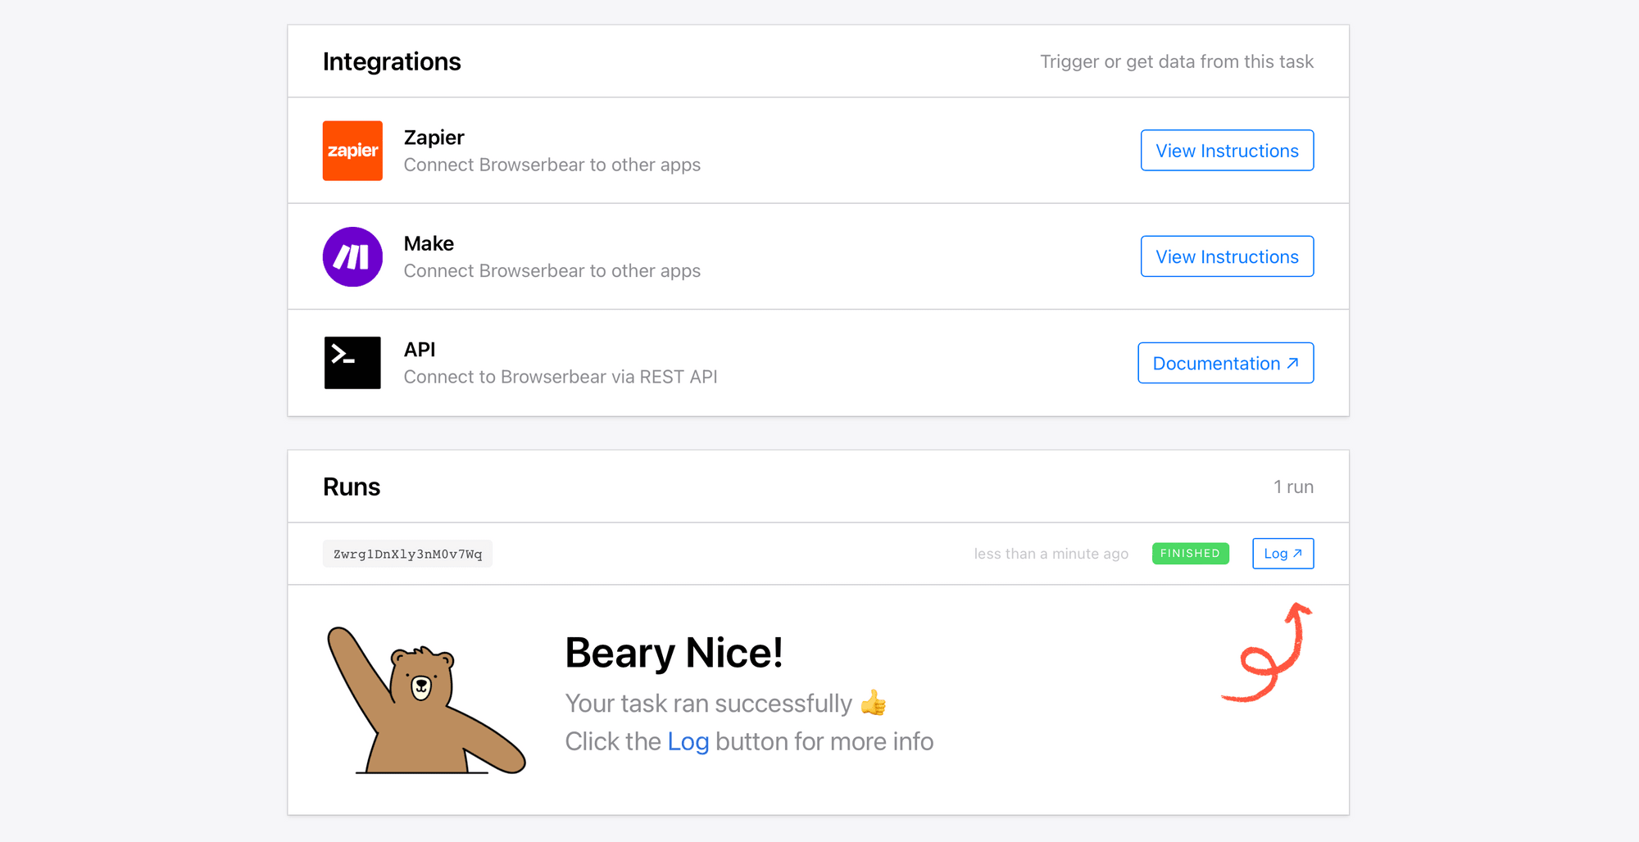
Task: Open the Log for the finished run
Action: click(x=1283, y=553)
